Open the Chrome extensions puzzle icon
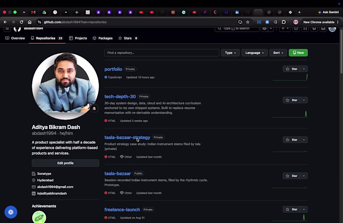The image size is (343, 223). pyautogui.click(x=284, y=22)
